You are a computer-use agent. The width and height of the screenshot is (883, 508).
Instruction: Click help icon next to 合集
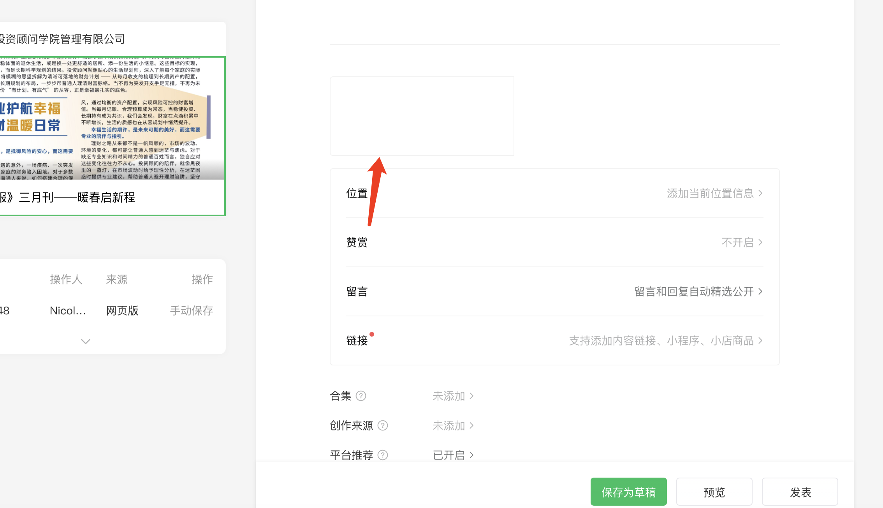click(x=361, y=396)
